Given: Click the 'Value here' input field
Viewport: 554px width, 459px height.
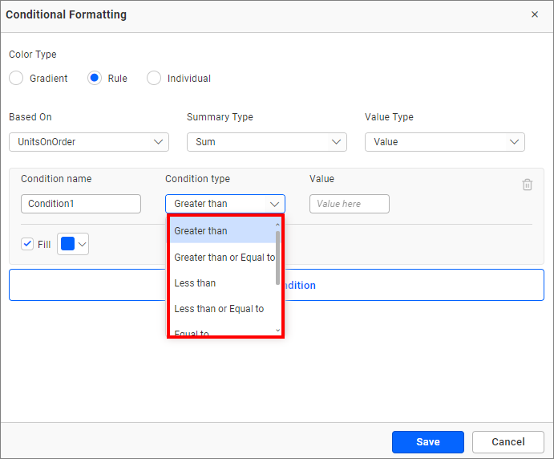Looking at the screenshot, I should point(349,204).
